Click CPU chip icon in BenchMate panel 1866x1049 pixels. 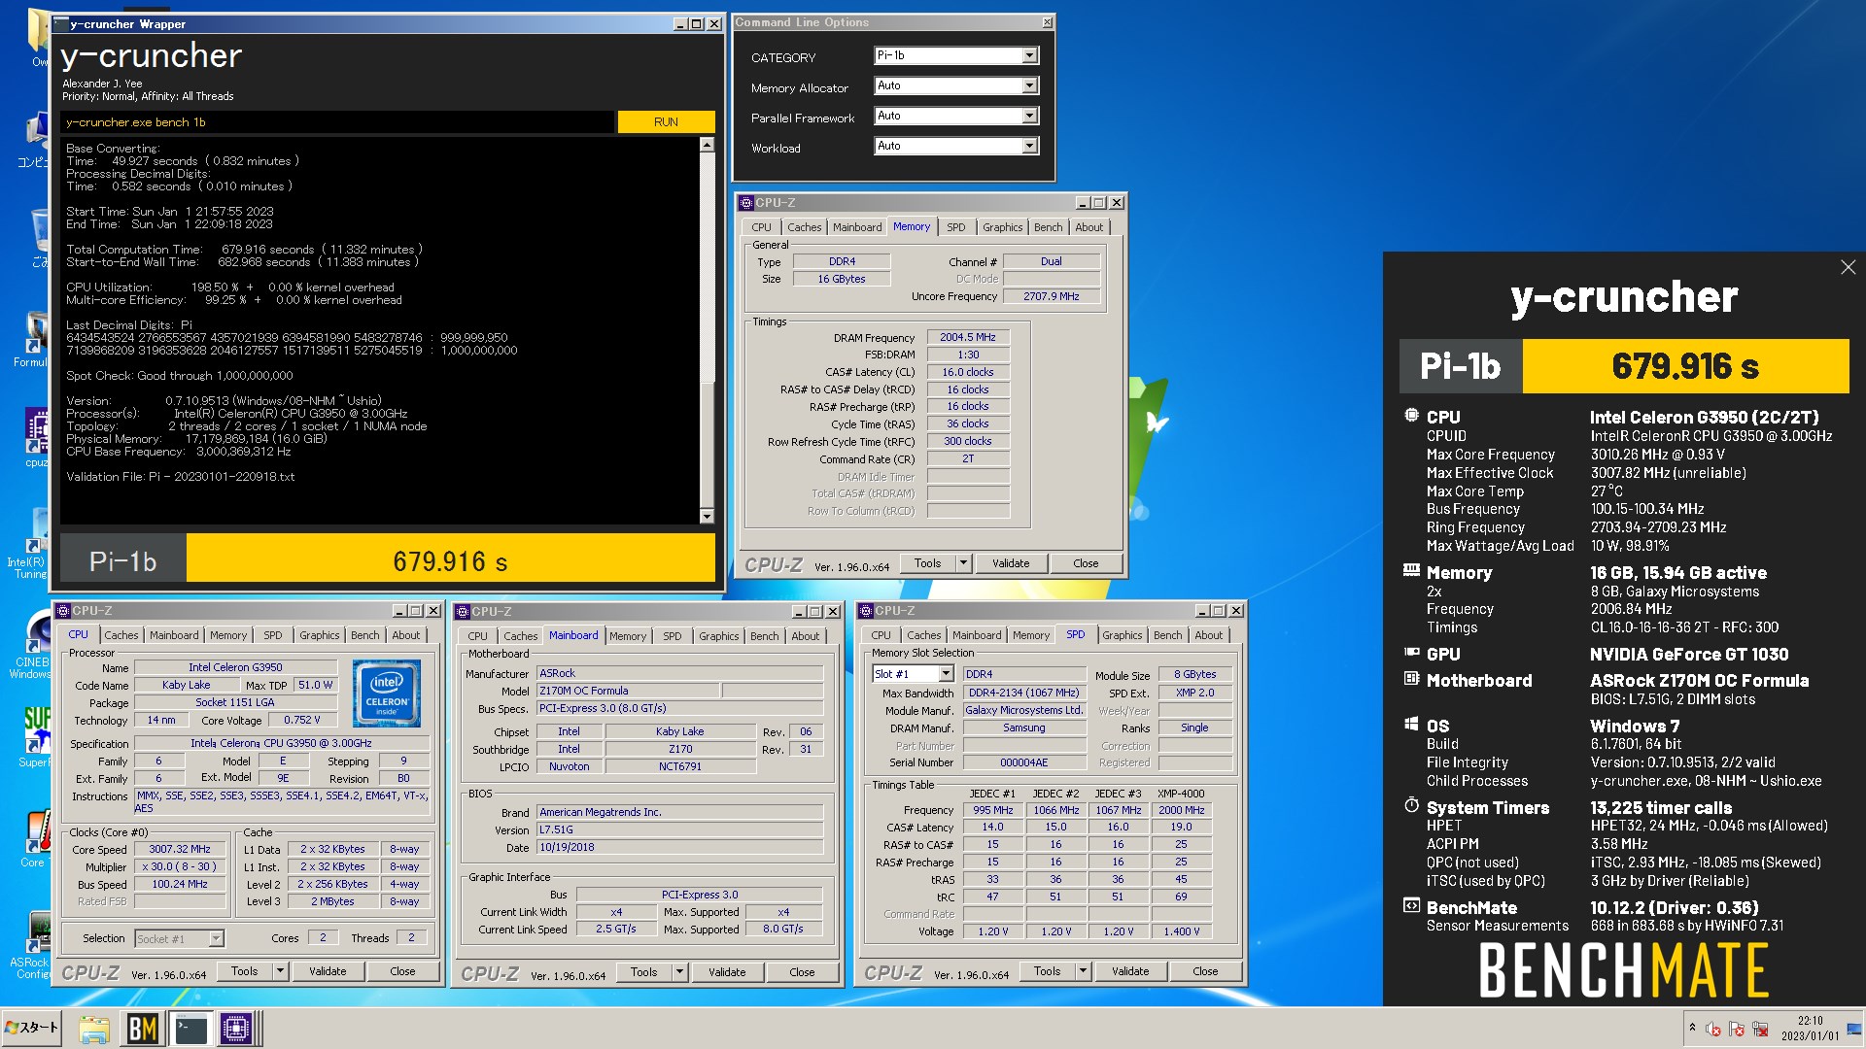click(1411, 416)
